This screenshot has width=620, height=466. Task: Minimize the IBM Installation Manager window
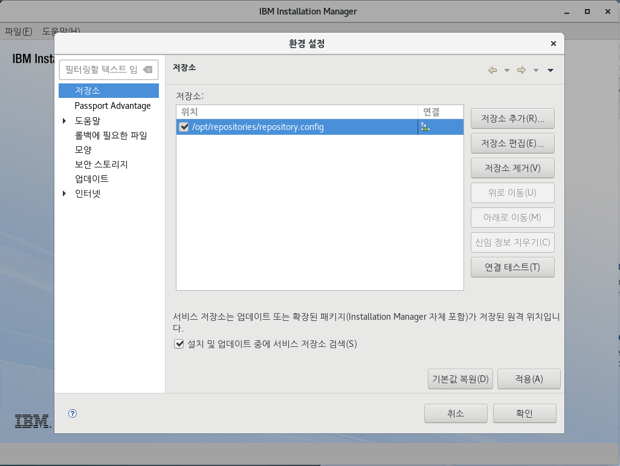(x=567, y=12)
